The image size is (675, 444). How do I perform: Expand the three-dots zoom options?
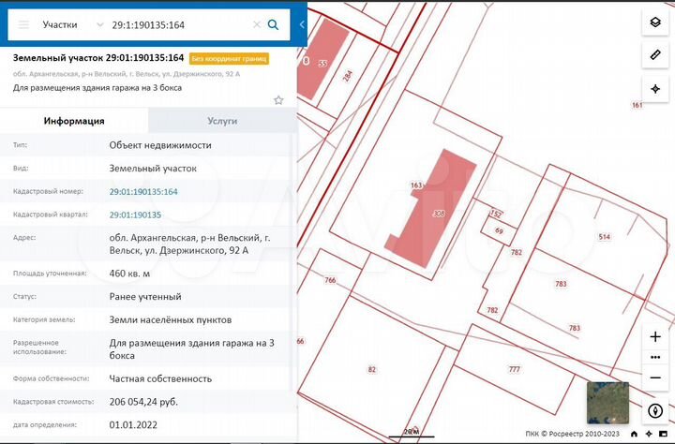tap(655, 357)
